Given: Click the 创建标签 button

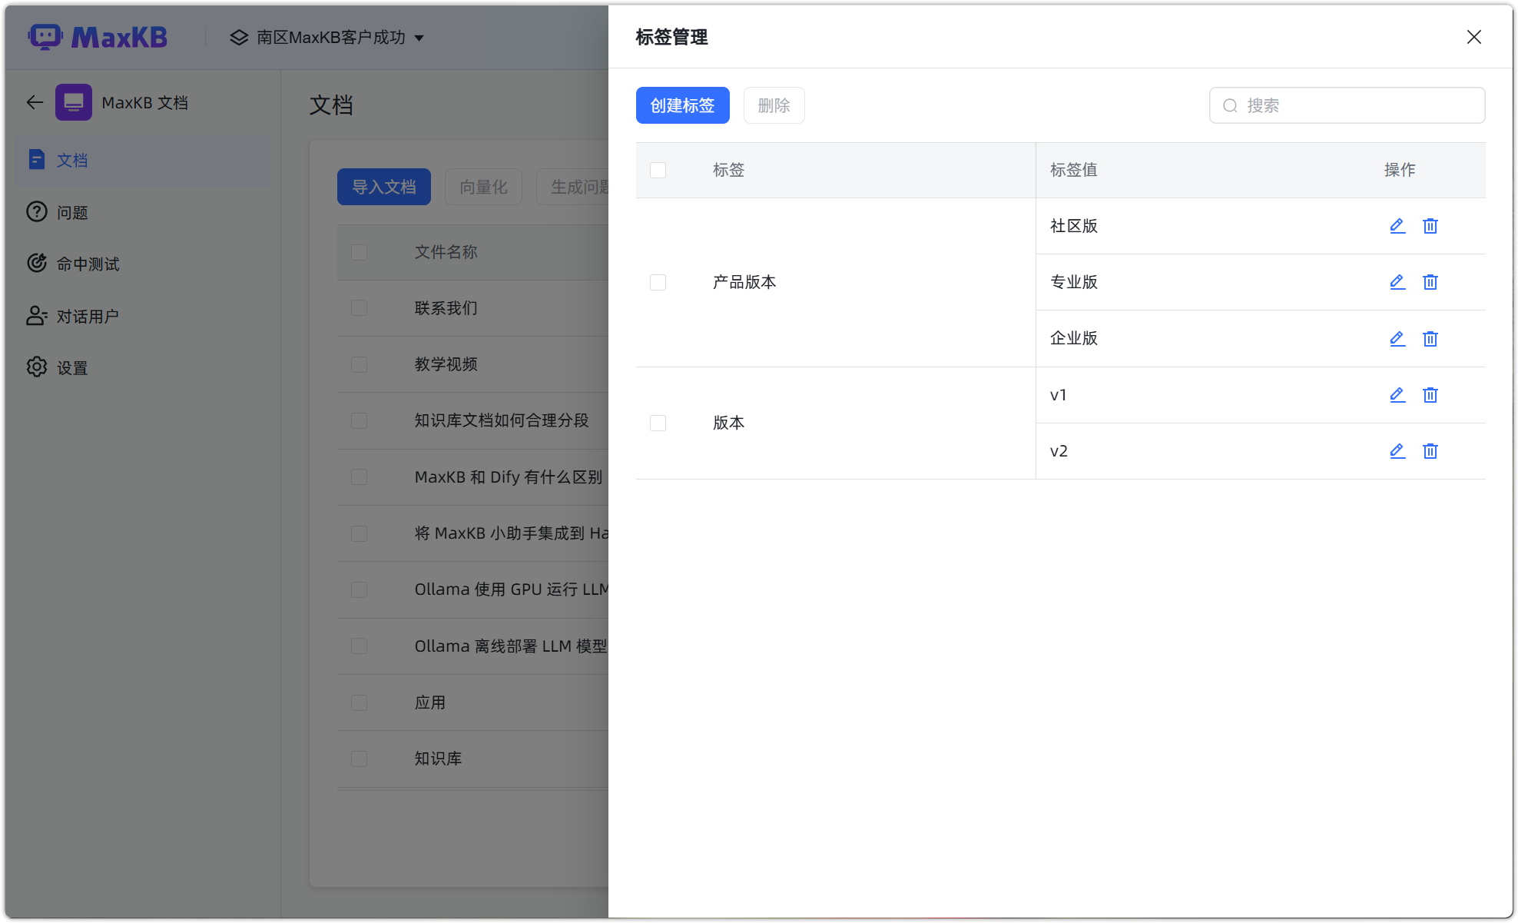Looking at the screenshot, I should pos(682,105).
